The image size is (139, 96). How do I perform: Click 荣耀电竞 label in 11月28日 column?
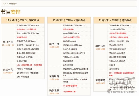click(8, 70)
